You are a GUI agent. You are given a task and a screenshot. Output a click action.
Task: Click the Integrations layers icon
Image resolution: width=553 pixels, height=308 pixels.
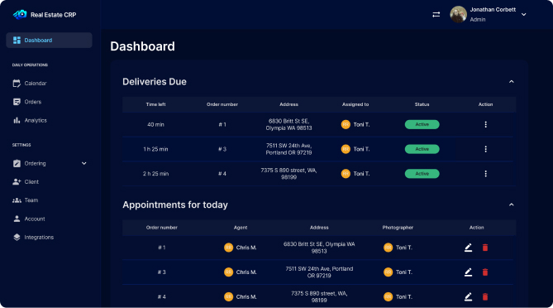[x=17, y=237]
